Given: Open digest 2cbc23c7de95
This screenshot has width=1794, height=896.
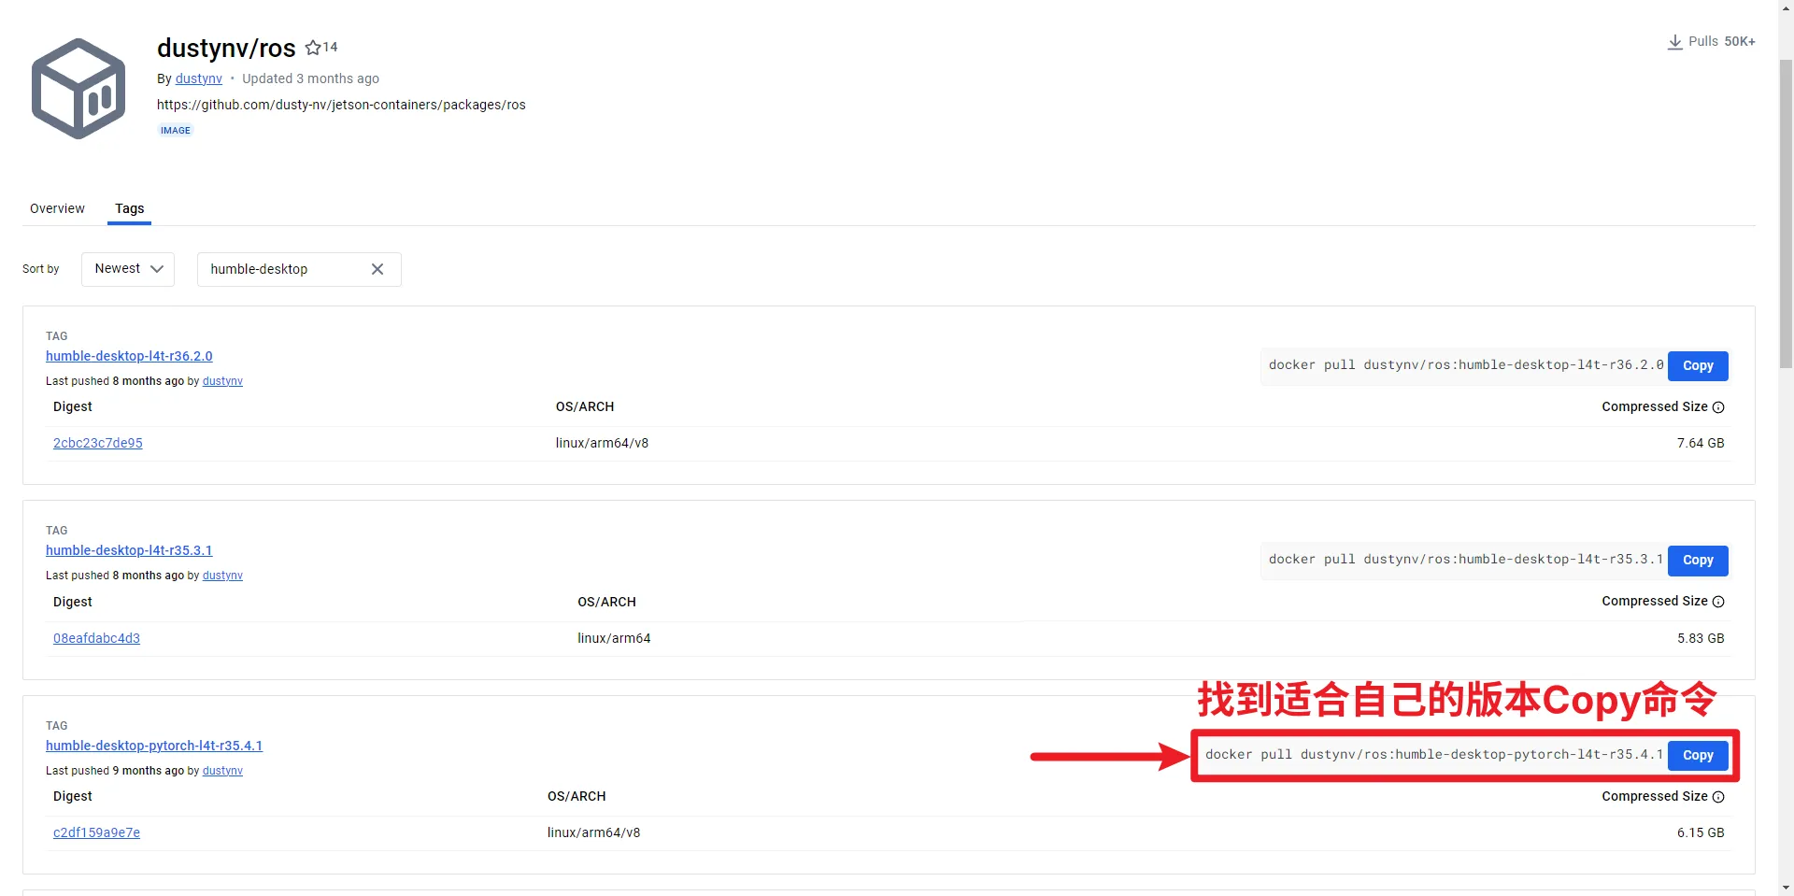Looking at the screenshot, I should coord(98,443).
